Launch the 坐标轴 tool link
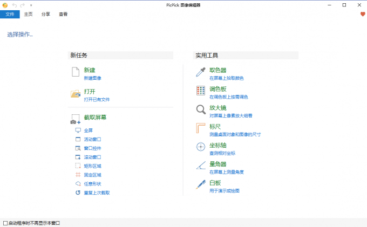Screen dimensions: 367x227 218,145
